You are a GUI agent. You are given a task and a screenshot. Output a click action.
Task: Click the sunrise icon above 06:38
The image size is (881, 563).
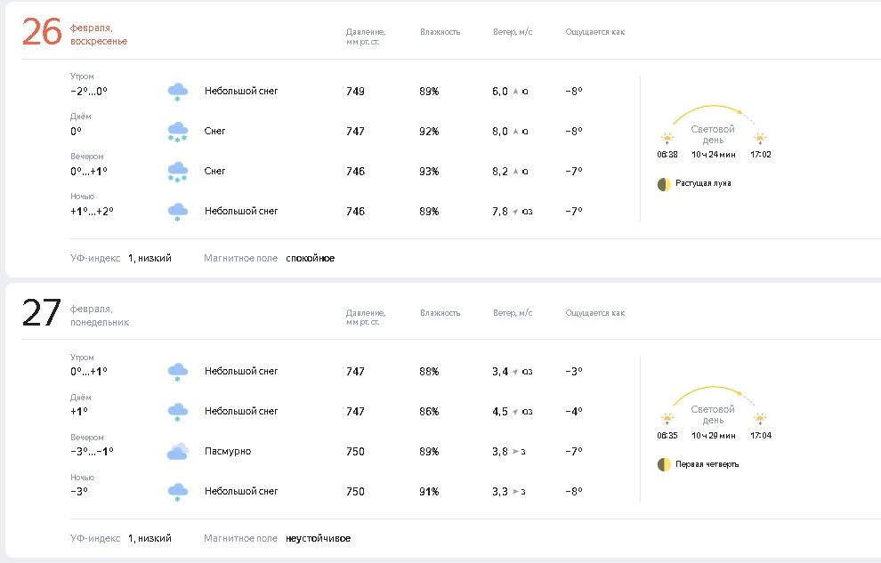(x=667, y=138)
